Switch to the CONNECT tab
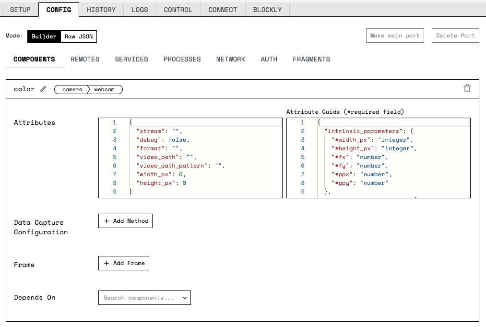Screen dimensions: 486x327 pyautogui.click(x=223, y=10)
